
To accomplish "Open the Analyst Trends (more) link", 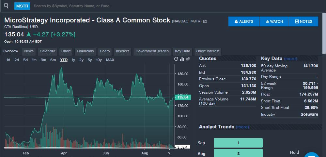I will point(242,127).
